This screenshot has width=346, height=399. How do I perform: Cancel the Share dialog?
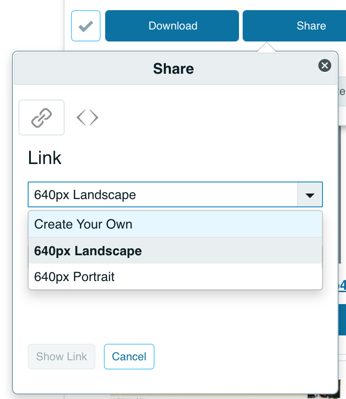[129, 357]
